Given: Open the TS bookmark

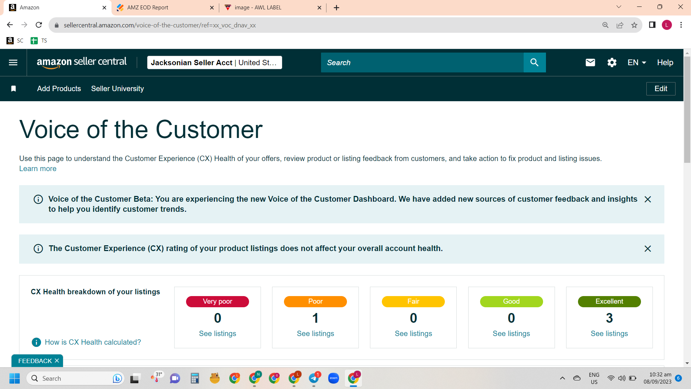Looking at the screenshot, I should click(x=39, y=41).
